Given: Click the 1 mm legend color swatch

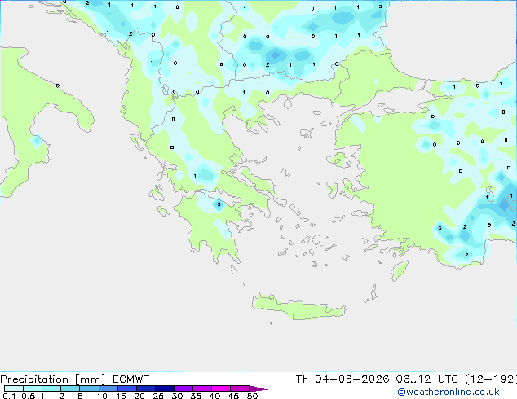Looking at the screenshot, I should [x=51, y=388].
